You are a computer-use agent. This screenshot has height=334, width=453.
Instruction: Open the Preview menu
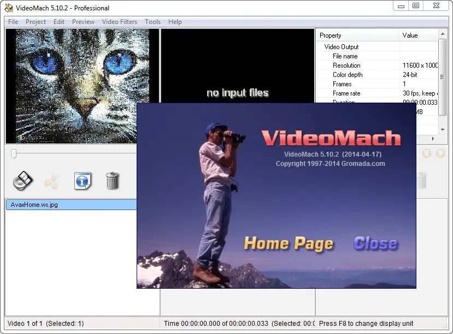click(83, 22)
